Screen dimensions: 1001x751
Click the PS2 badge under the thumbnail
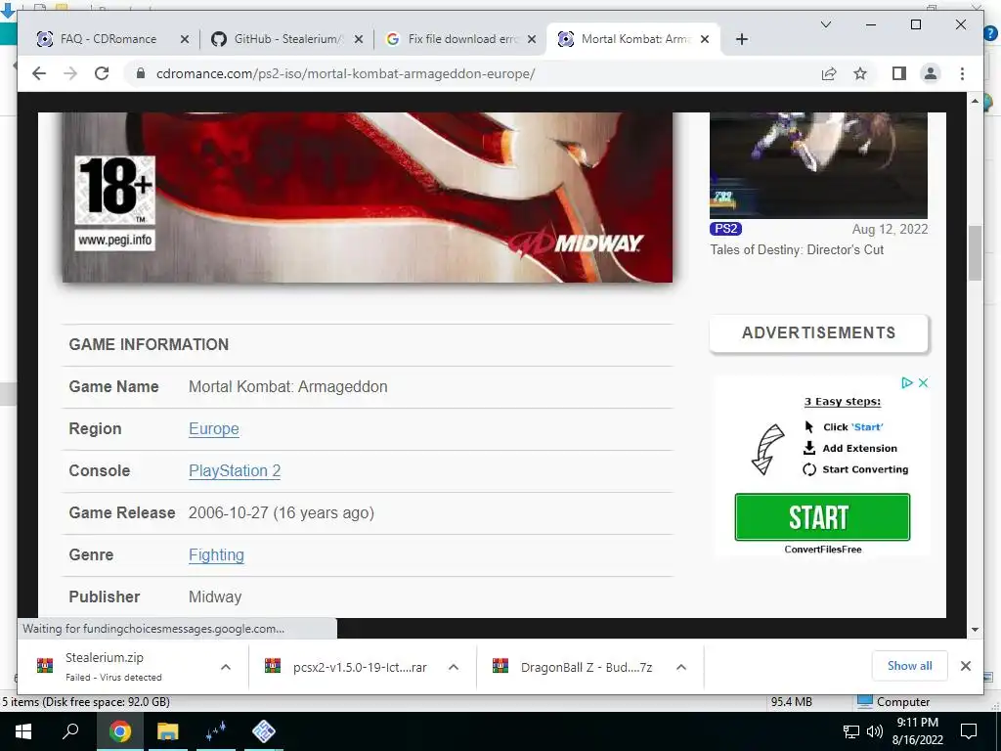coord(725,229)
